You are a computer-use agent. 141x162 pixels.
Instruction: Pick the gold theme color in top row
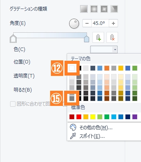pyautogui.click(x=121, y=68)
